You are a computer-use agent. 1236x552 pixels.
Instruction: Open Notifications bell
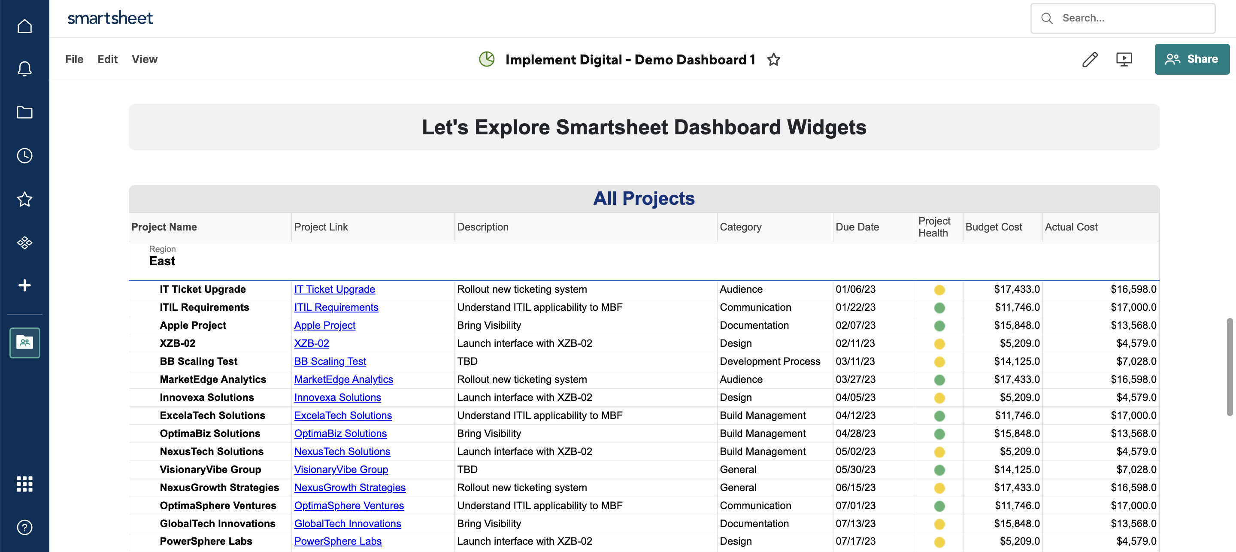[x=24, y=69]
